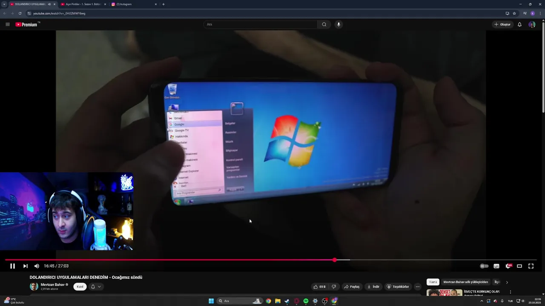Open the browser profile avatar
The image size is (545, 306).
[x=533, y=13]
